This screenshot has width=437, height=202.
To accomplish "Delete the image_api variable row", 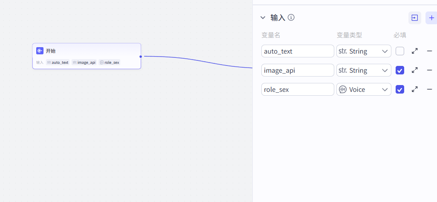I will [429, 70].
